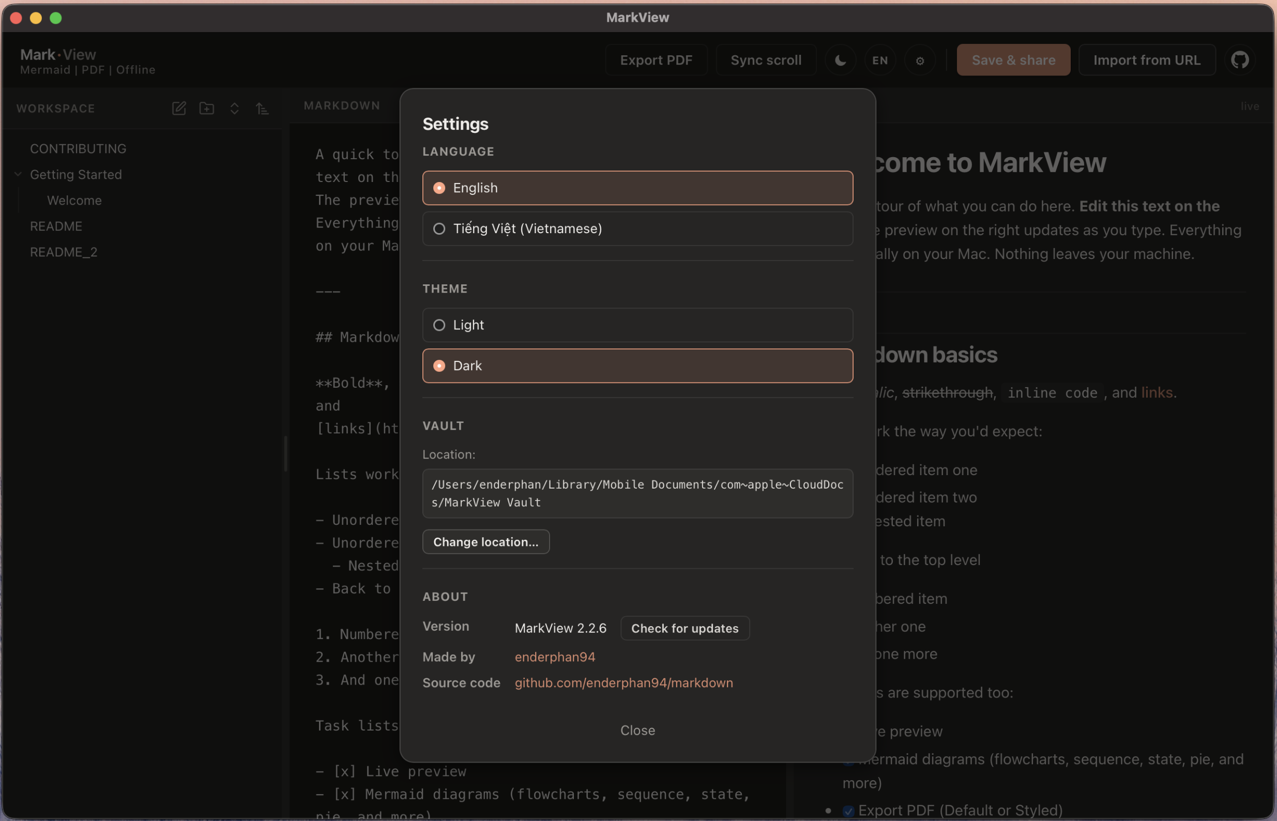Image resolution: width=1277 pixels, height=821 pixels.
Task: Choose the Light theme option
Action: (x=637, y=325)
